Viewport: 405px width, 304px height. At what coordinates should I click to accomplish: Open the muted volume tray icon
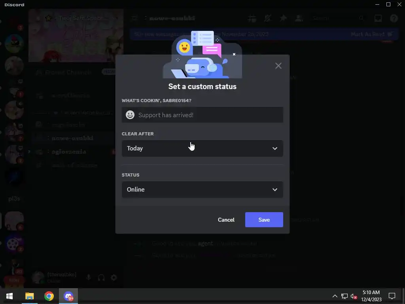click(x=354, y=296)
